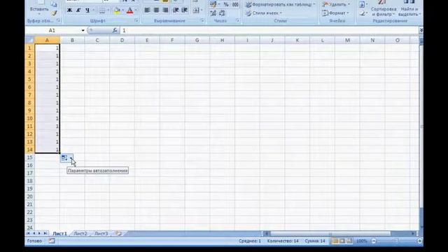Screen dimensions: 448x252
Task: Expand borders options dropdown arrow
Action: pos(108,10)
